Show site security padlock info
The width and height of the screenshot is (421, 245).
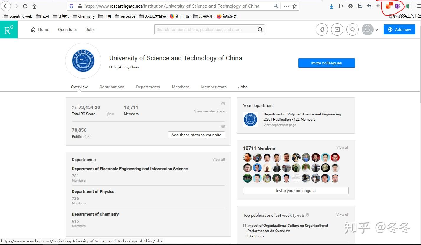[80, 6]
